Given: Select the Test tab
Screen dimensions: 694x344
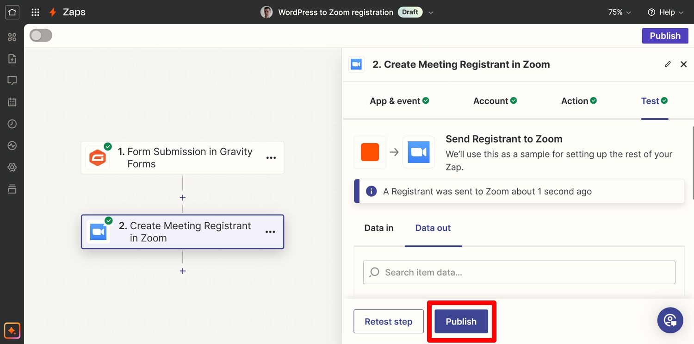Looking at the screenshot, I should 654,101.
